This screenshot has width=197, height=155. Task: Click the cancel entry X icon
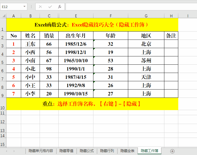[40, 7]
